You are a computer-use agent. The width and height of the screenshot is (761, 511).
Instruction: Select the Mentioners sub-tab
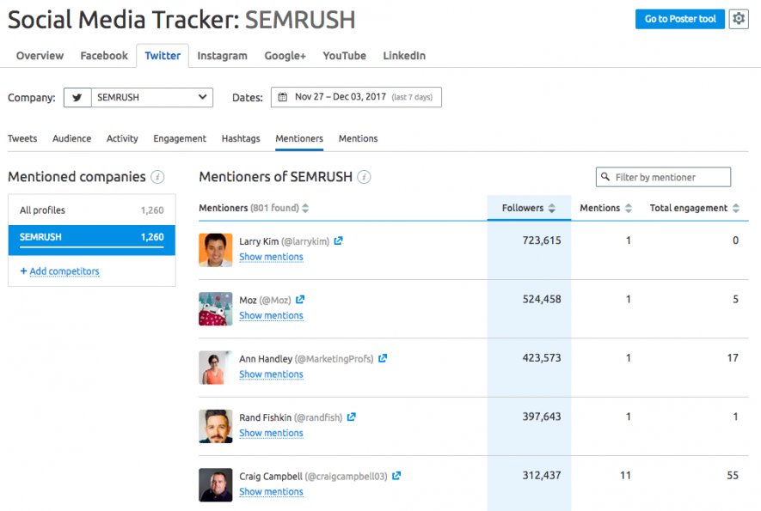click(299, 138)
